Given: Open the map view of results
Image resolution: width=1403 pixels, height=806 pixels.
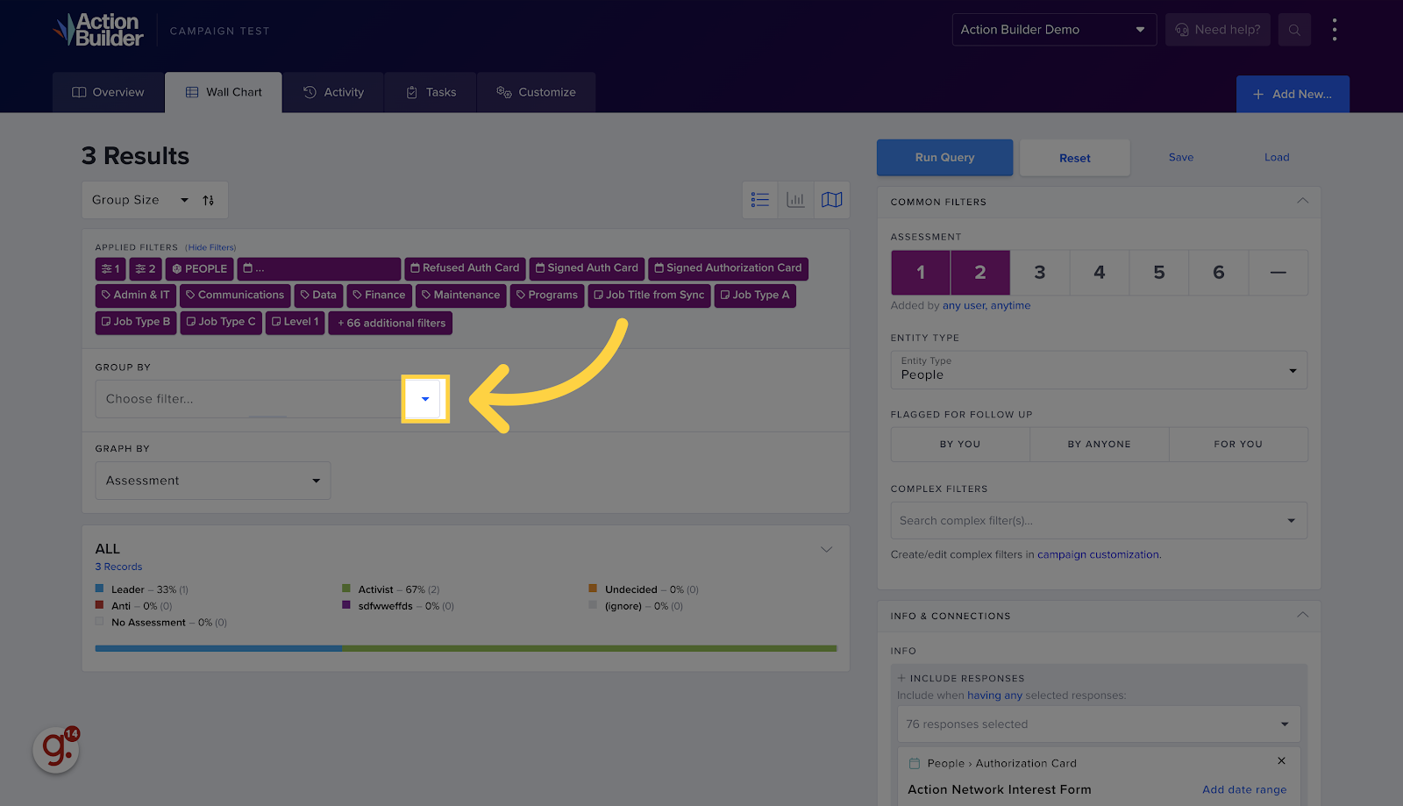Looking at the screenshot, I should (x=830, y=199).
